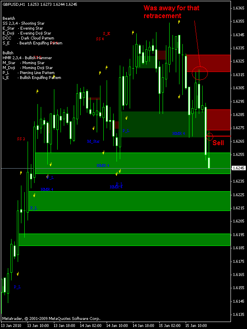
Task: Click the legend line 'E_Star - Evening Star'
Action: pyautogui.click(x=23, y=28)
